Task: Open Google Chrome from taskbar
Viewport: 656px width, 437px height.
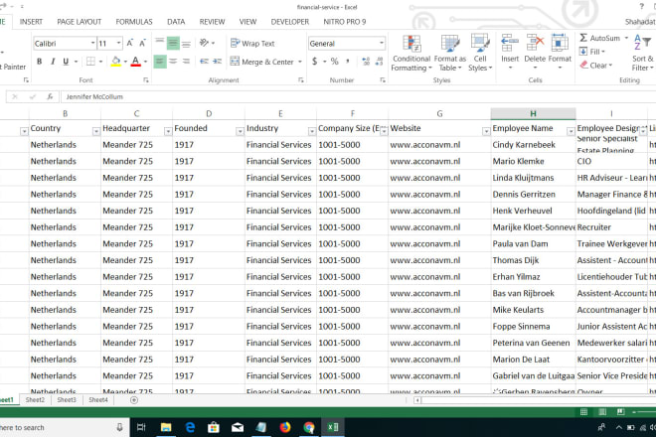Action: coord(309,427)
